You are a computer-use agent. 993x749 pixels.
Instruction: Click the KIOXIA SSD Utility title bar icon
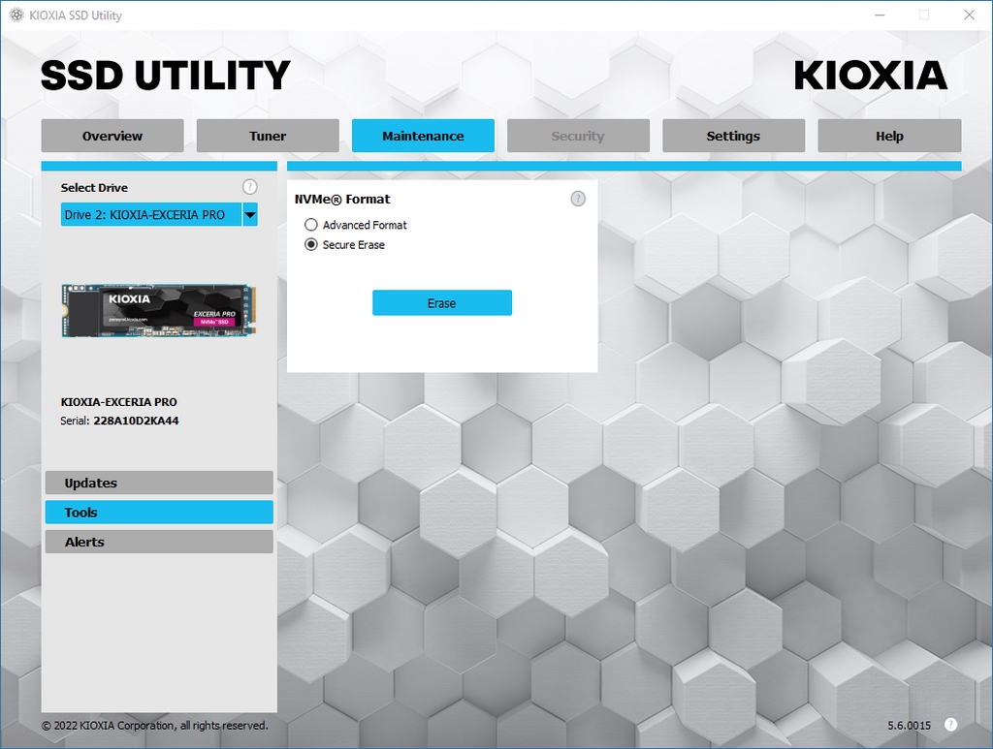pos(16,15)
